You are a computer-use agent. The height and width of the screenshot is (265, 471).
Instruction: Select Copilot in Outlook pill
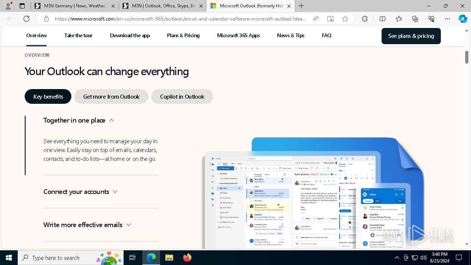[182, 96]
